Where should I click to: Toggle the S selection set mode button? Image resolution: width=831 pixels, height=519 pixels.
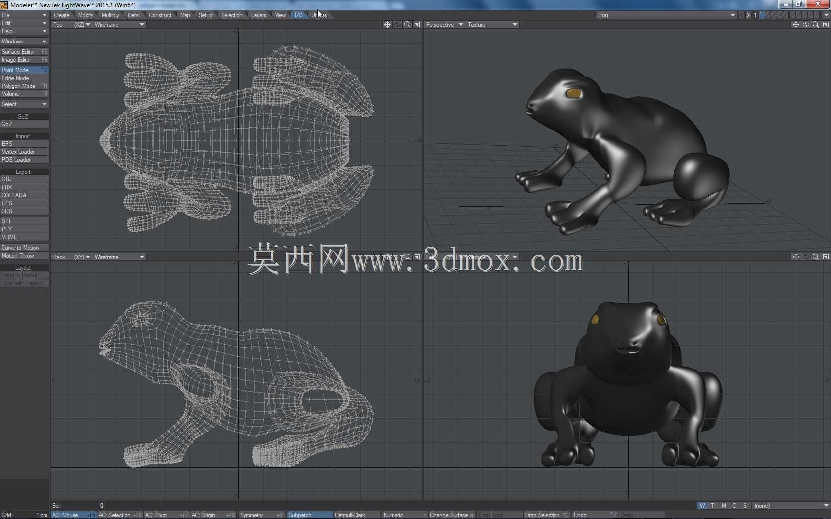pyautogui.click(x=745, y=506)
